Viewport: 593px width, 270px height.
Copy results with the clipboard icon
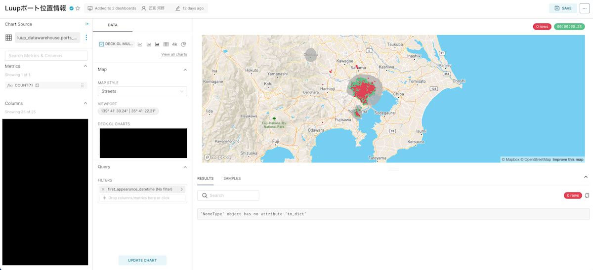tap(587, 195)
